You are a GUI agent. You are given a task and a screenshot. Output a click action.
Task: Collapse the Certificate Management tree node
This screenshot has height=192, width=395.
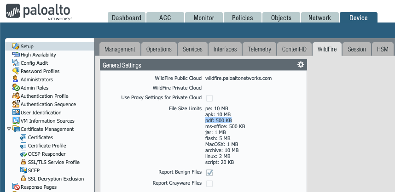pyautogui.click(x=9, y=129)
